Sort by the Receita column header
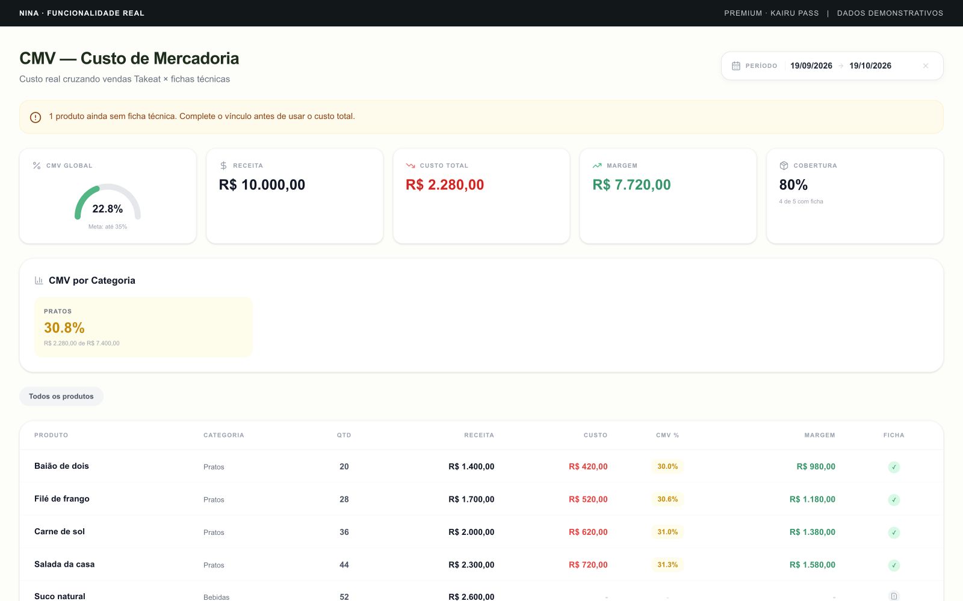 (x=479, y=435)
